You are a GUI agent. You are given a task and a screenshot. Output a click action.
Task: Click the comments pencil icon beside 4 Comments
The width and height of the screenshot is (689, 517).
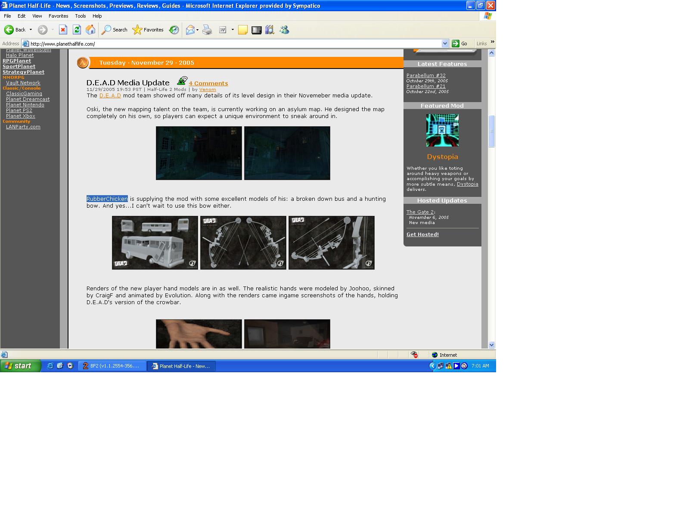click(182, 81)
